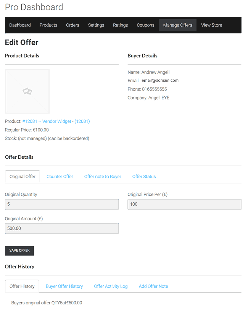This screenshot has height=317, width=248.
Task: Focus the Original Price Per field
Action: point(184,204)
